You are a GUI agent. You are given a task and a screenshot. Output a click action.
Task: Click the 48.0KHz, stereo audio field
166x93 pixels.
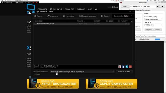153,25
